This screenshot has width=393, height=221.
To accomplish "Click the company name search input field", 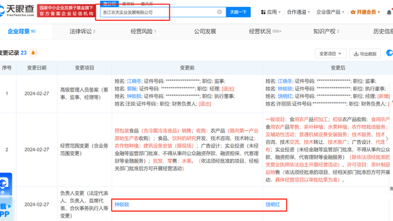I will click(x=159, y=12).
